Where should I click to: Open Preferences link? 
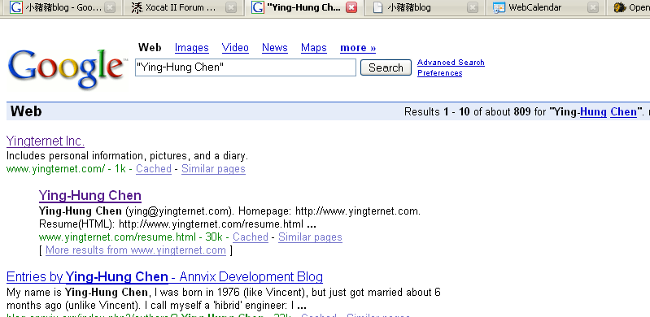439,73
